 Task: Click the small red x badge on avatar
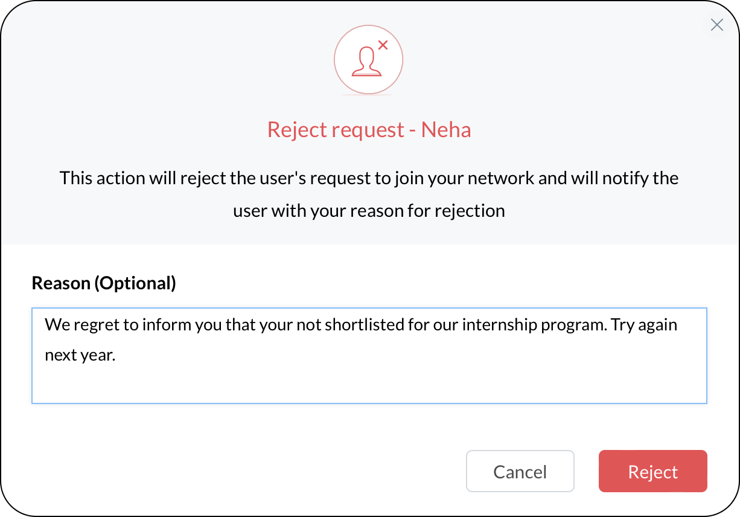(x=383, y=45)
